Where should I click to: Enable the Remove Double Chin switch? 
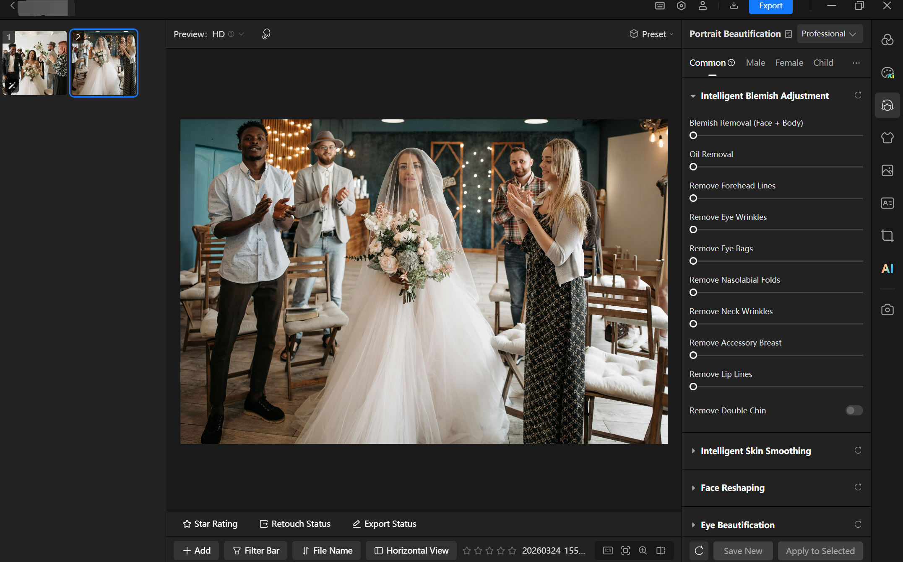(x=854, y=410)
